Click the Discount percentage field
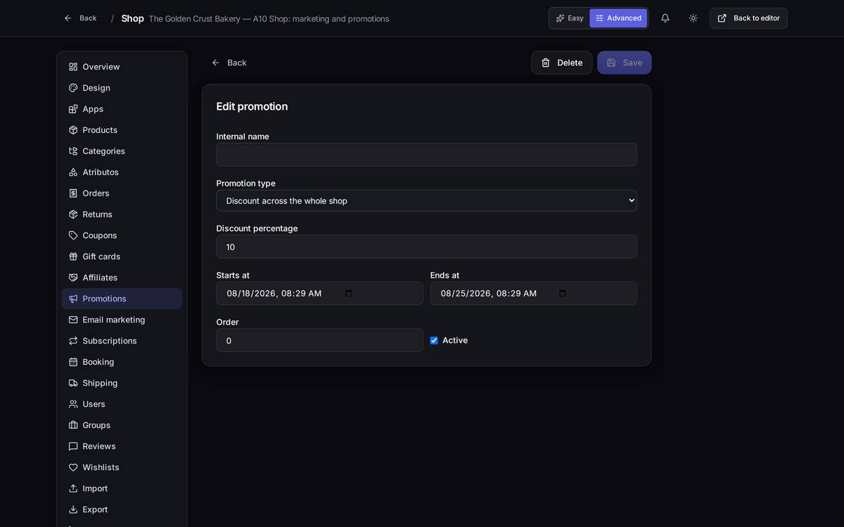844x527 pixels. point(426,247)
